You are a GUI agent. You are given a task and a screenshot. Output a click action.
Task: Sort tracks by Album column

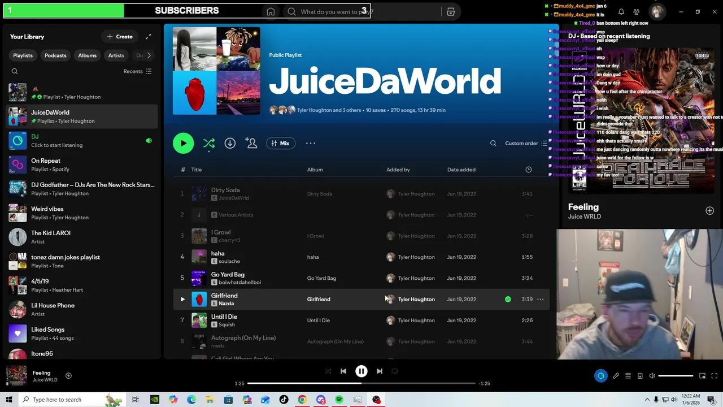click(x=315, y=170)
